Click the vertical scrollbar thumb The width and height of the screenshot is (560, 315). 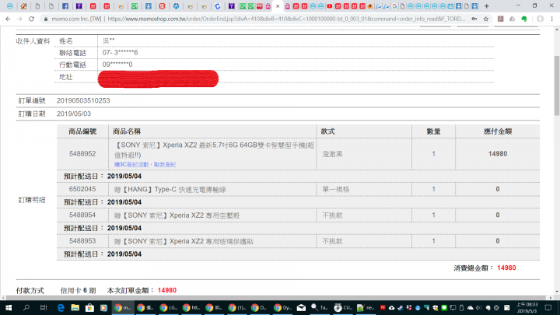[556, 86]
